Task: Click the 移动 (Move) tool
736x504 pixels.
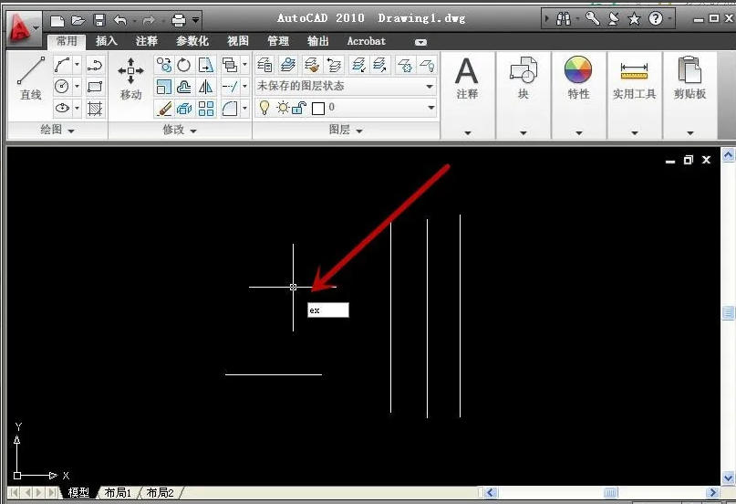Action: click(x=130, y=79)
